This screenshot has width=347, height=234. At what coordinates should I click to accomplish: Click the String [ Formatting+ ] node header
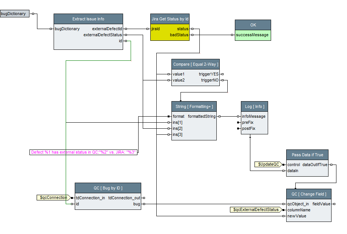(x=194, y=106)
